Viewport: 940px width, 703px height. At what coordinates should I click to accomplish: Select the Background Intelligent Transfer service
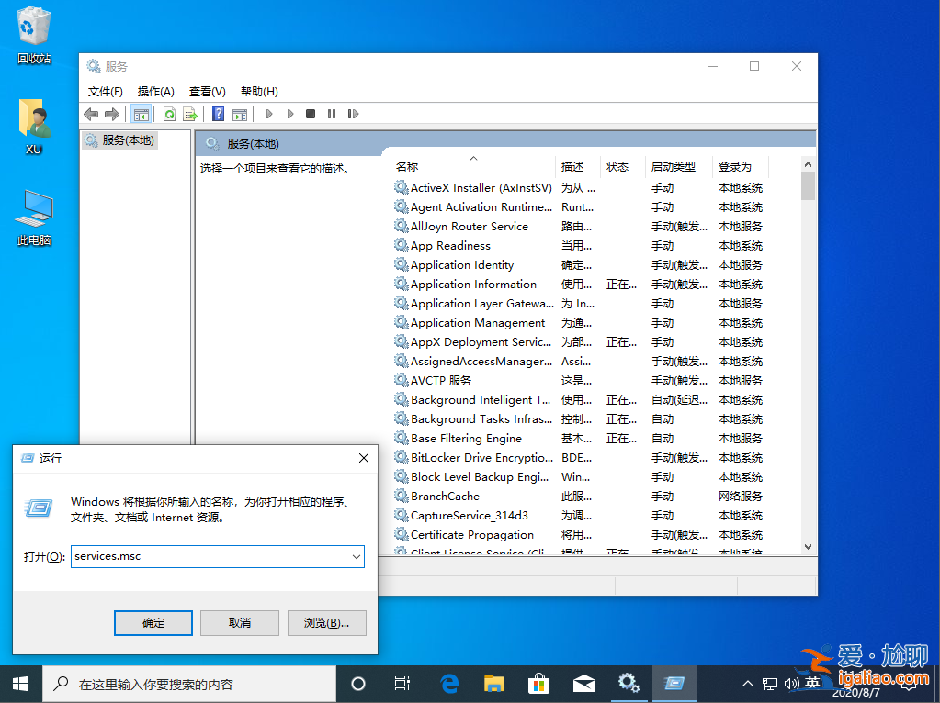(x=478, y=399)
